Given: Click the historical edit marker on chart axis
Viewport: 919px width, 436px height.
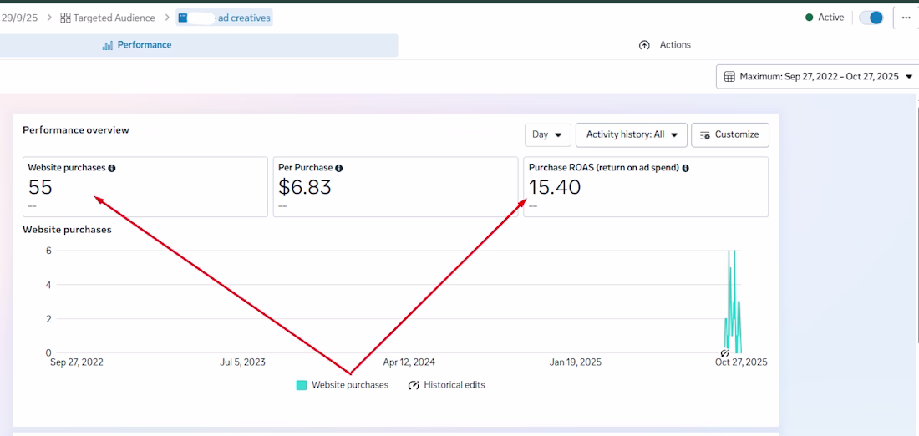Looking at the screenshot, I should [724, 353].
